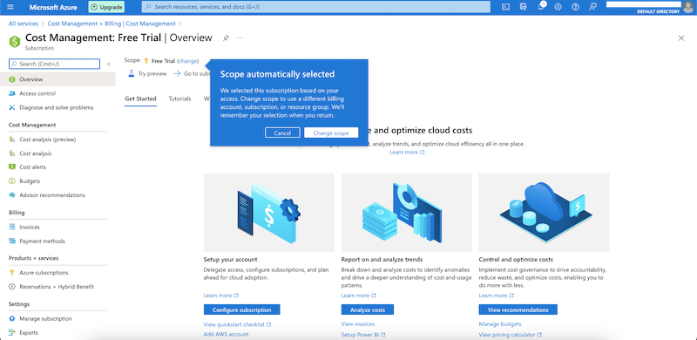Viewport: 697px width, 340px height.
Task: Click Change scope button in popup
Action: 331,133
